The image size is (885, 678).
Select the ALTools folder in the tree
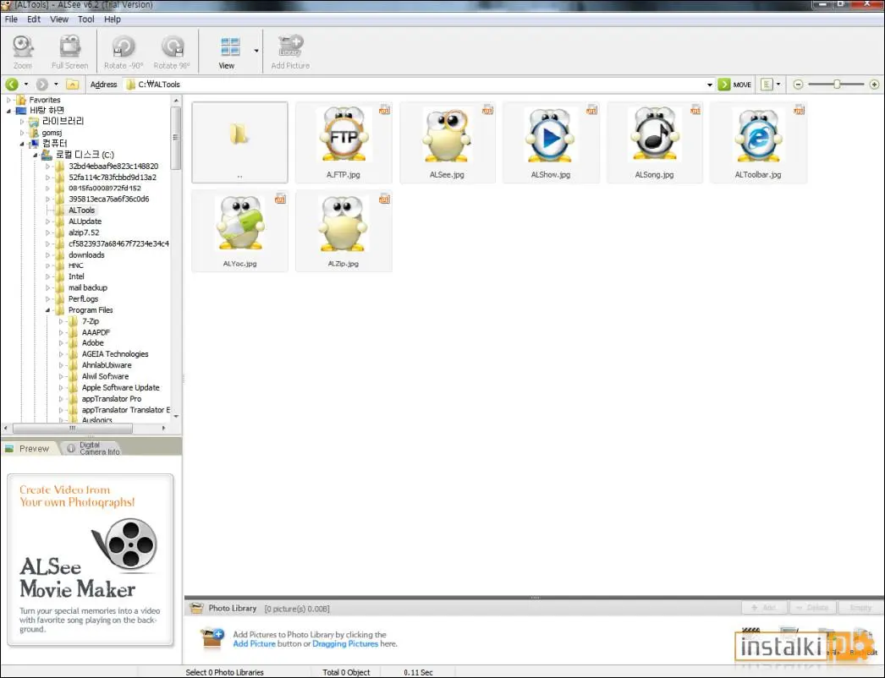[x=81, y=211]
